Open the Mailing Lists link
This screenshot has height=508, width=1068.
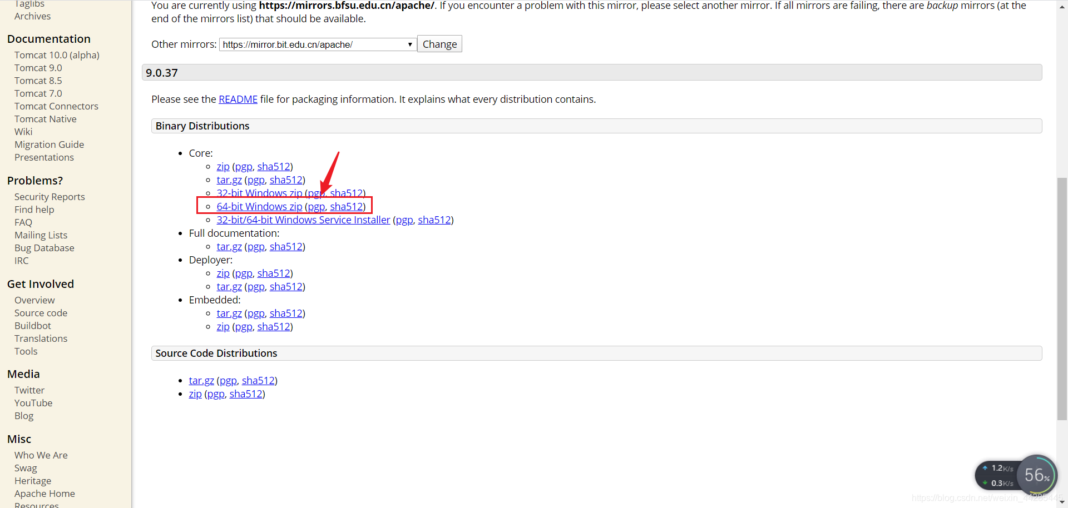pos(41,235)
